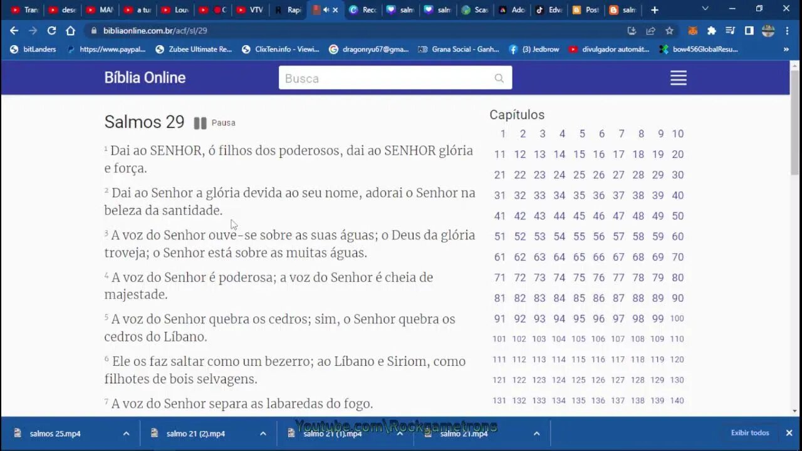Image resolution: width=802 pixels, height=451 pixels.
Task: Go to chapter 51
Action: click(x=499, y=236)
